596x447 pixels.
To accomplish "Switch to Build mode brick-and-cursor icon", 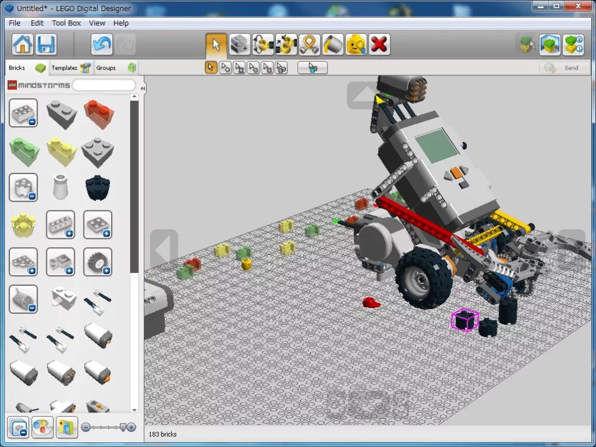I will tap(527, 45).
